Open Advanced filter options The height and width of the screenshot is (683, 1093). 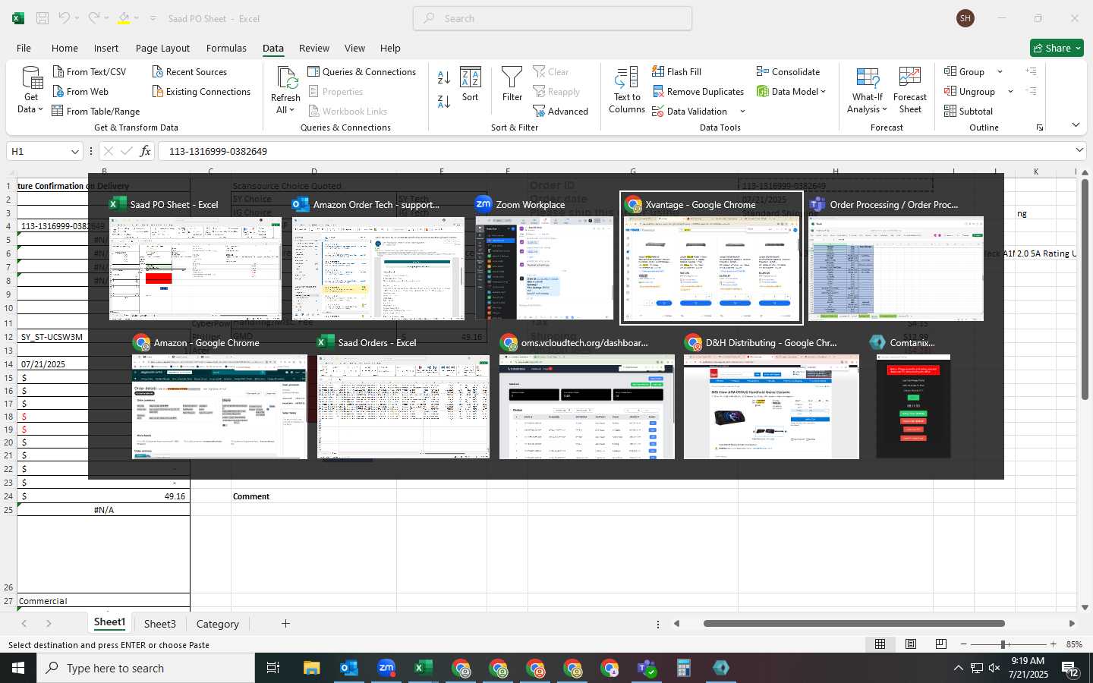tap(560, 111)
